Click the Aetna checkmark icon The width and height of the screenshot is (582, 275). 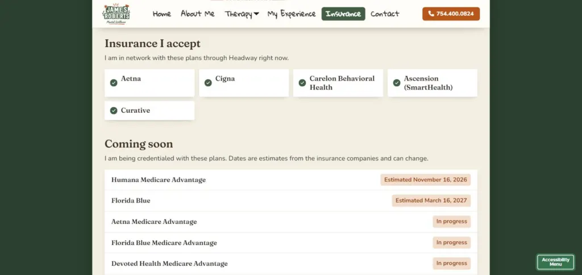click(114, 83)
